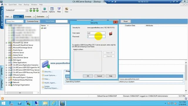Image resolution: width=188 pixels, height=106 pixels.
Task: Expand the Microsoft Hyper-V Systems node
Action: pos(6,77)
